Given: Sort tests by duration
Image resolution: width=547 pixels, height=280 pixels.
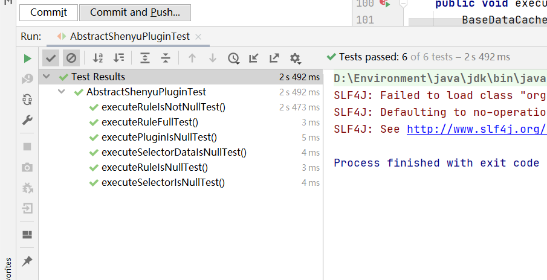Looking at the screenshot, I should click(x=119, y=58).
